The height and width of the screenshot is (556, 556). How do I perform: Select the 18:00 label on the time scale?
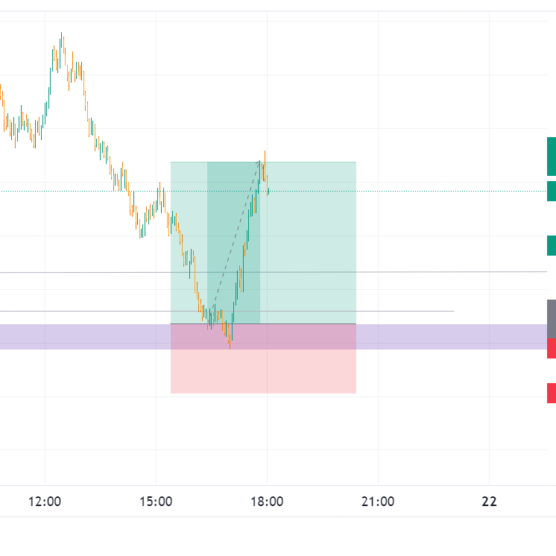click(267, 502)
